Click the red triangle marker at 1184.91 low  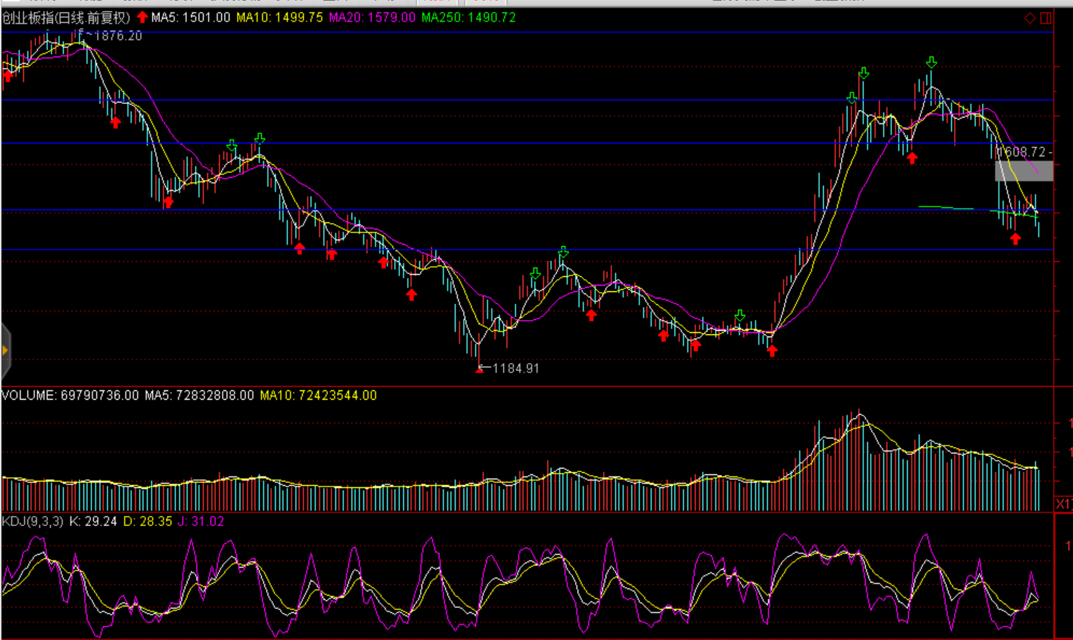click(x=479, y=370)
